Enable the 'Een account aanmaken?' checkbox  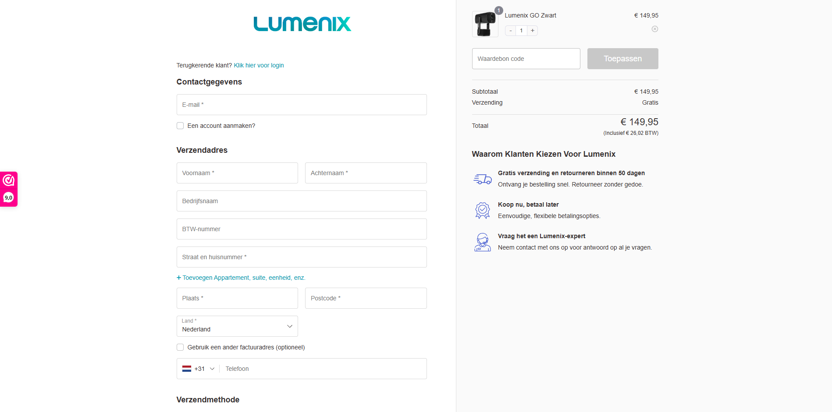click(180, 126)
